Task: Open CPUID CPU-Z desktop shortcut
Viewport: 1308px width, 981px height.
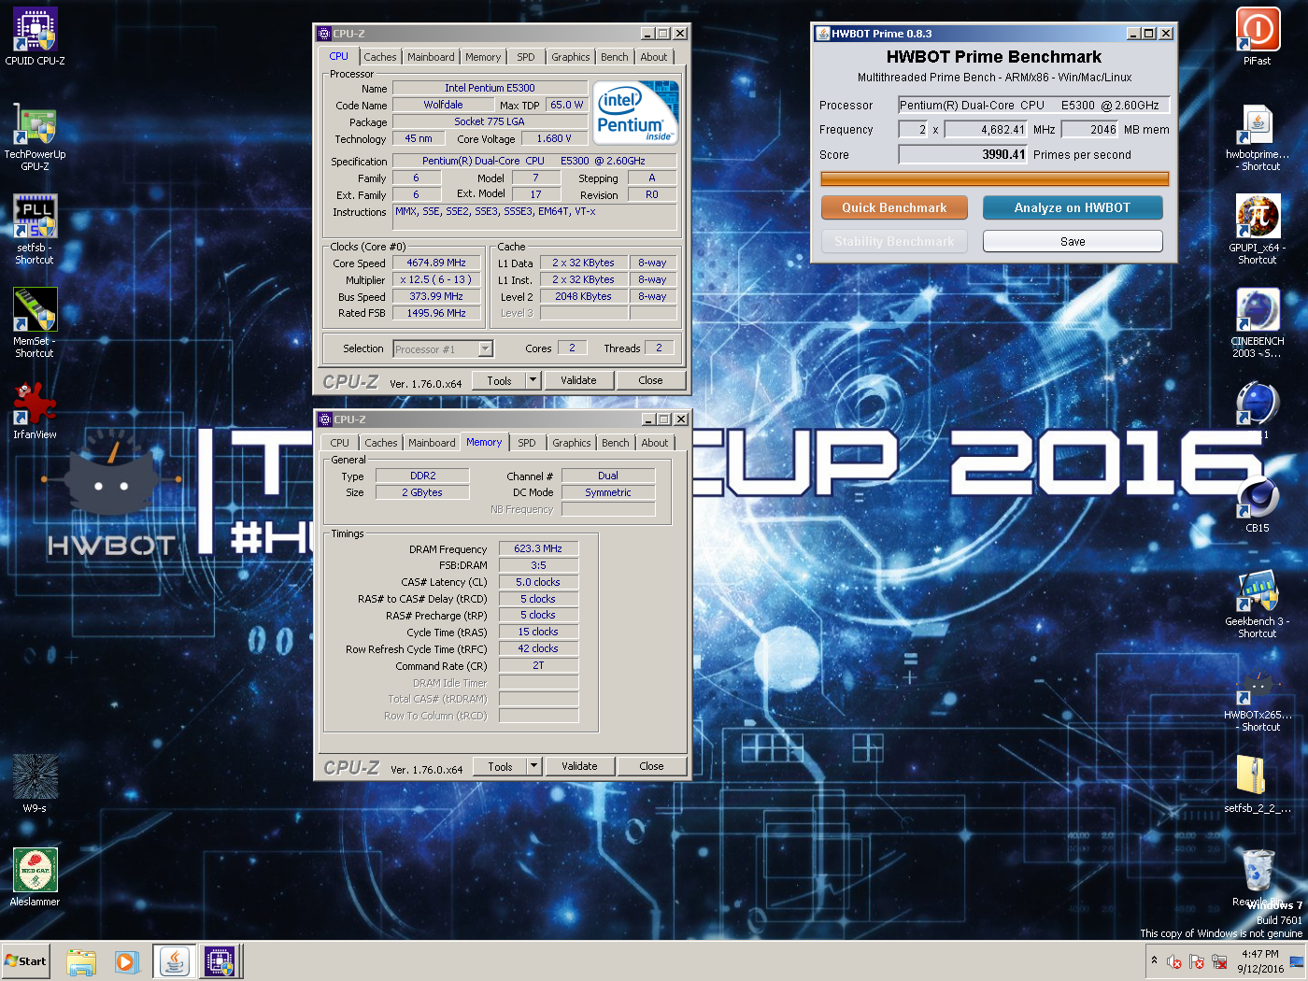Action: (35, 36)
